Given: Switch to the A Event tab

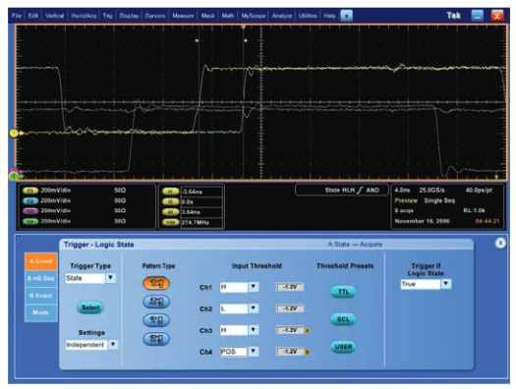Looking at the screenshot, I should click(x=41, y=261).
